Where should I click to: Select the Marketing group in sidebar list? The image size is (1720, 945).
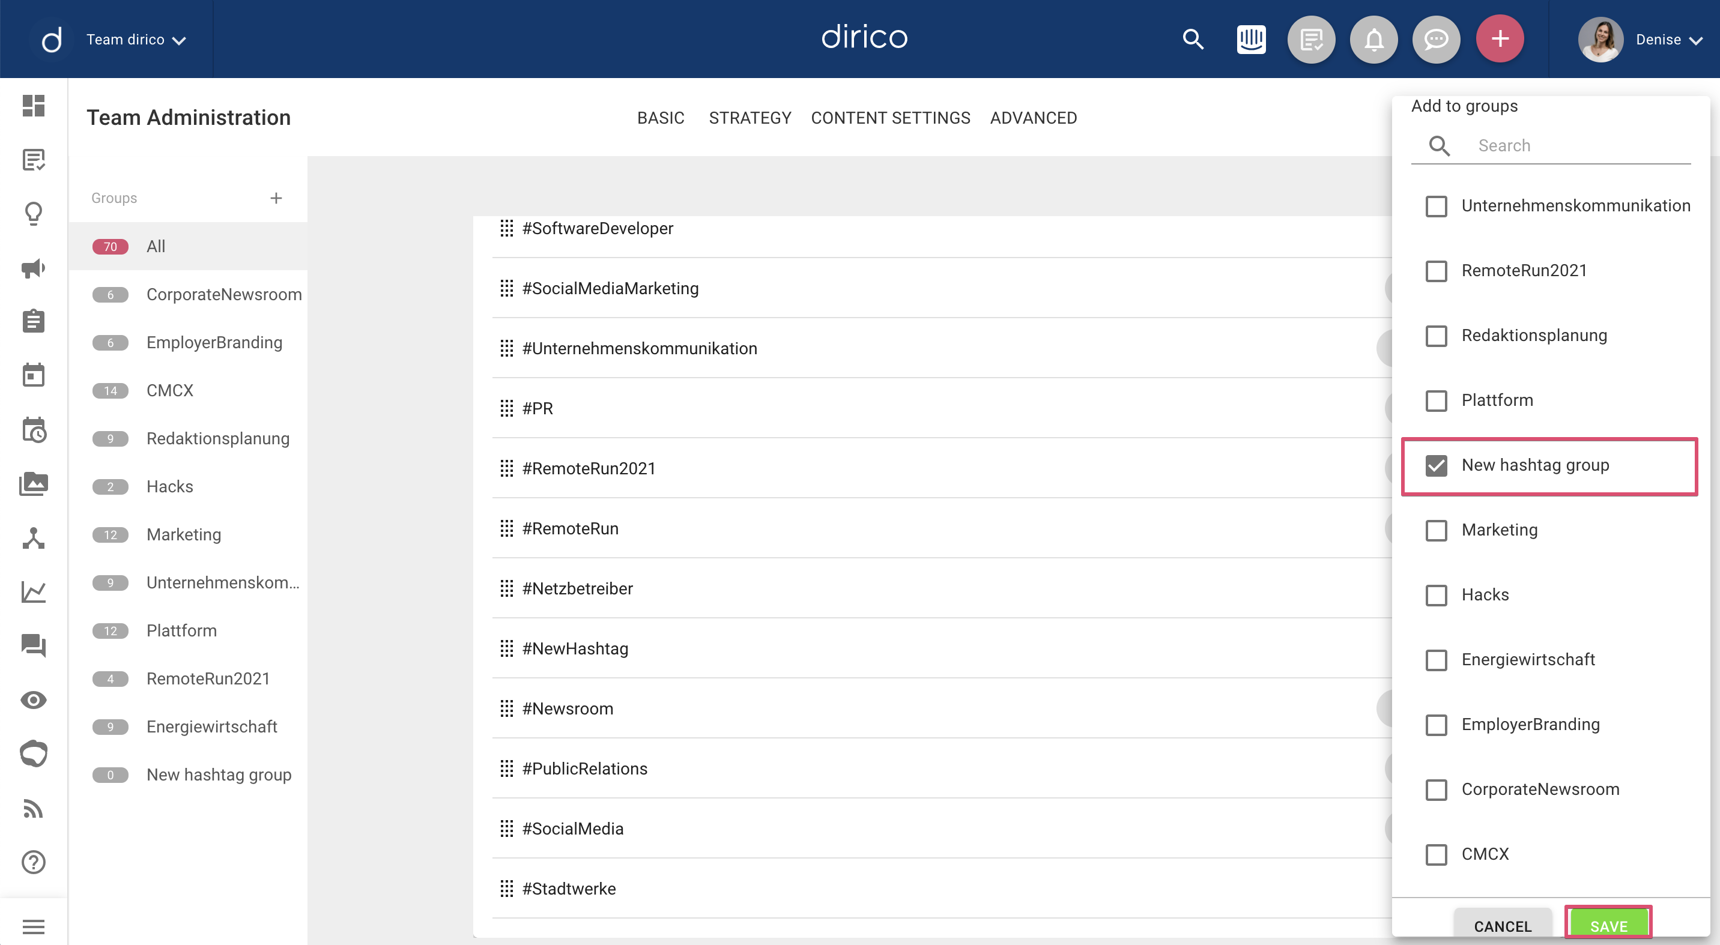tap(187, 534)
